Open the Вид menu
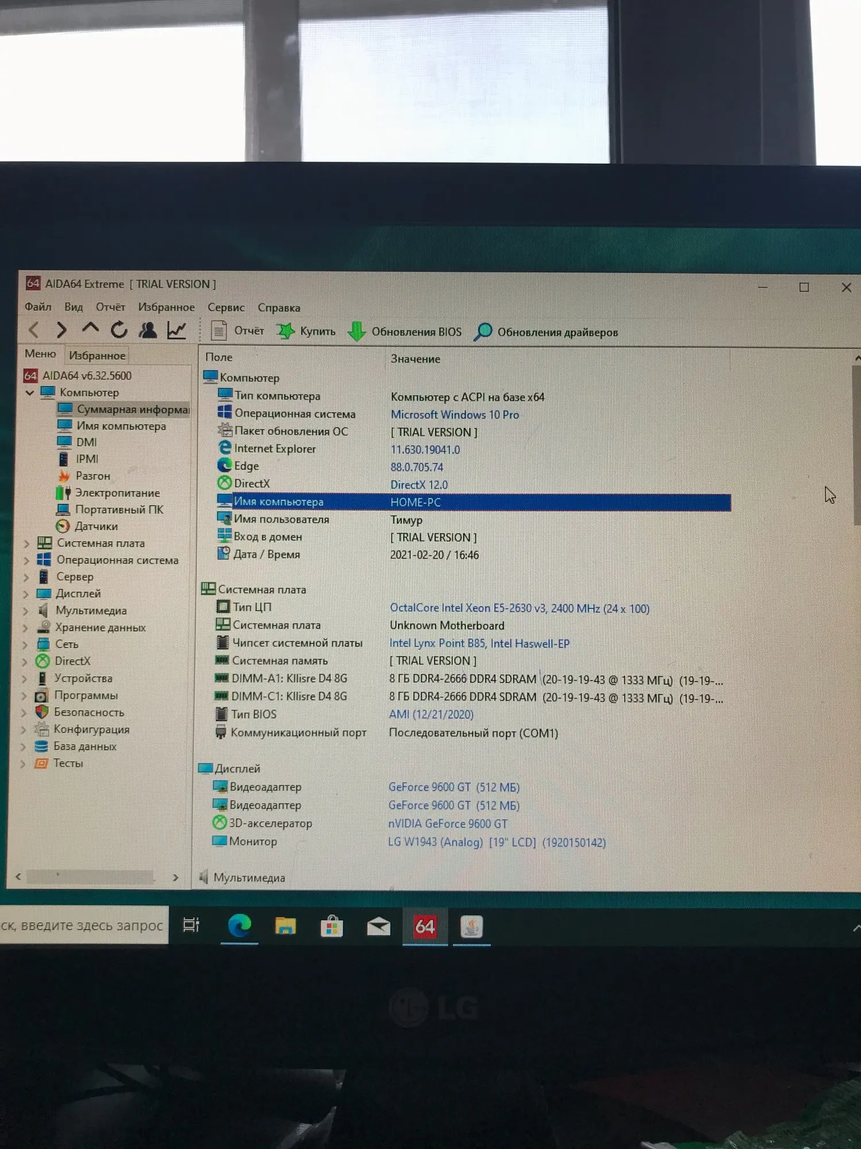The width and height of the screenshot is (861, 1149). (73, 307)
